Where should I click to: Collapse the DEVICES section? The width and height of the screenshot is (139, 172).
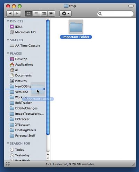(x=8, y=21)
